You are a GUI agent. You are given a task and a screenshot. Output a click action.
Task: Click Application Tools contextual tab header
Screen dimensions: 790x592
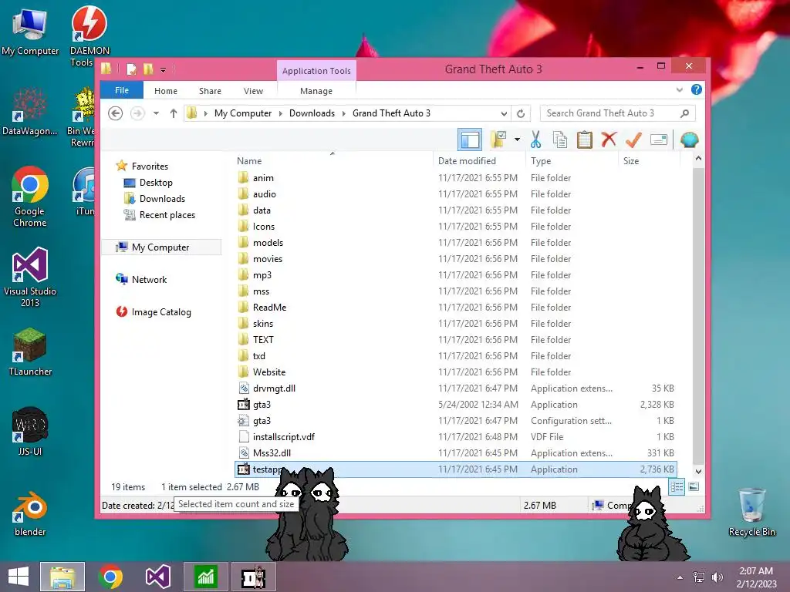point(316,71)
